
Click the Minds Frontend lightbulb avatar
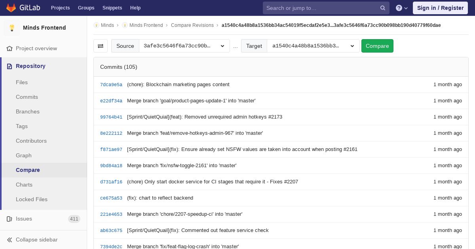pyautogui.click(x=12, y=28)
